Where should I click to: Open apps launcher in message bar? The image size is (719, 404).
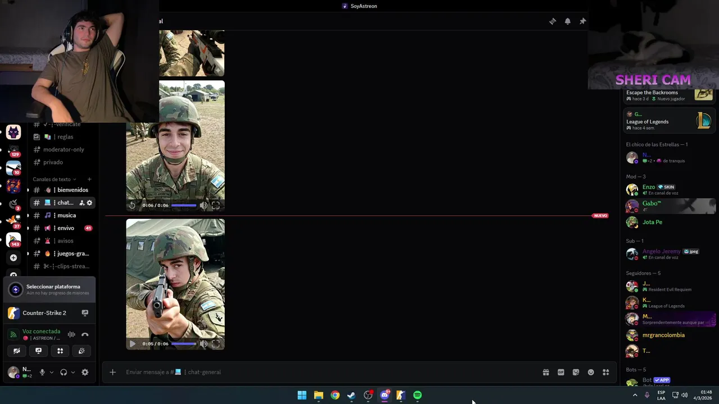606,372
